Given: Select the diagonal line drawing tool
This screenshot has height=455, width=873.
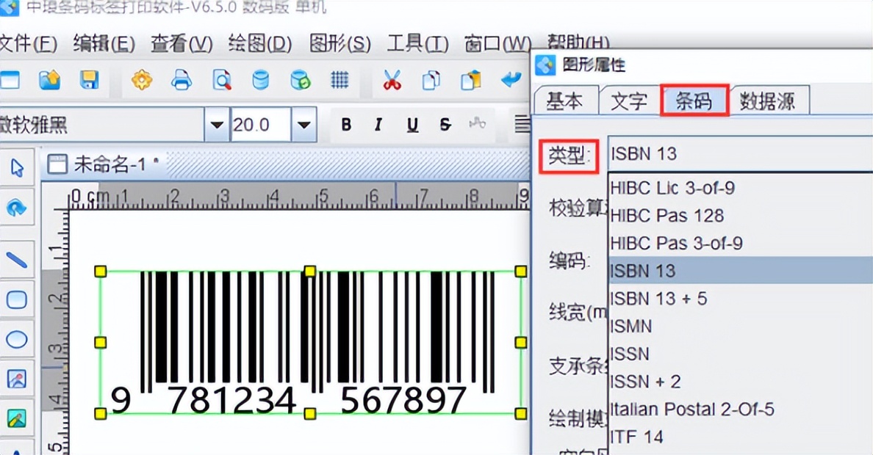Looking at the screenshot, I should 16,260.
